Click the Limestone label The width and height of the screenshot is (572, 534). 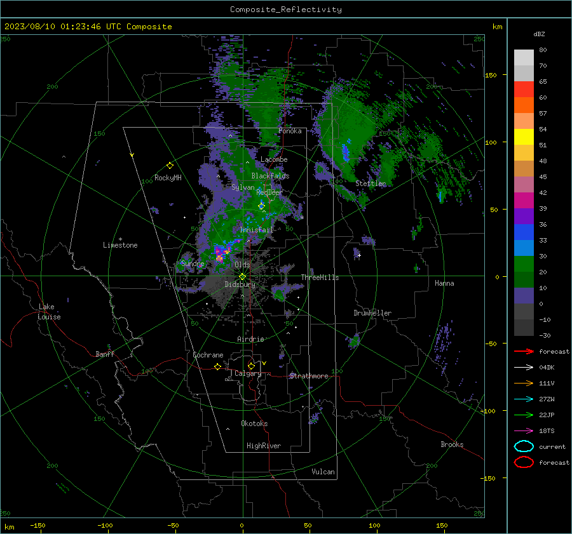tap(120, 245)
